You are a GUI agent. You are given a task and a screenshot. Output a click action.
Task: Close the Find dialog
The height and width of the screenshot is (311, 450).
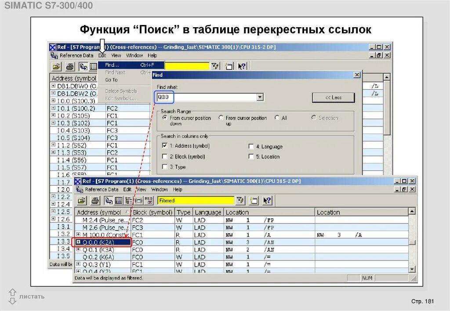357,75
